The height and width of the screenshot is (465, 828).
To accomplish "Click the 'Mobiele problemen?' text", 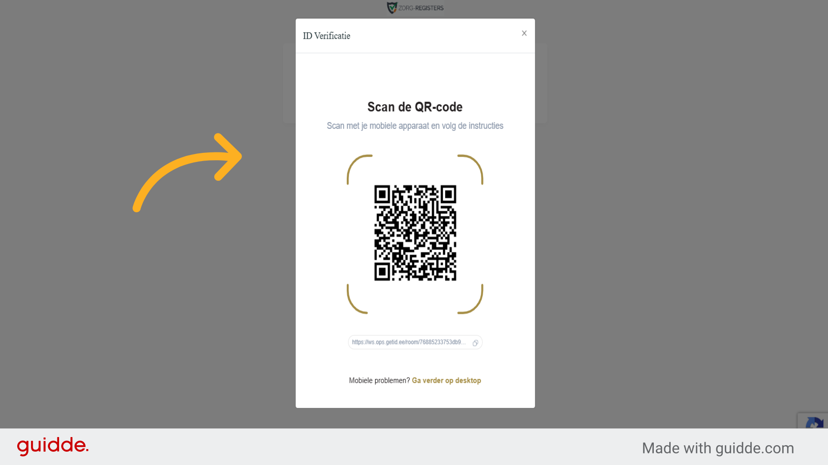I will 379,381.
